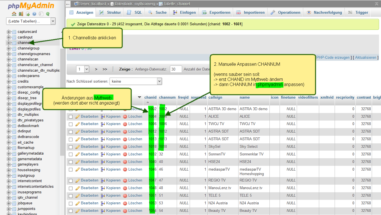Sort by the chanid column header
Screen dimensions: 381x215
tap(150, 98)
